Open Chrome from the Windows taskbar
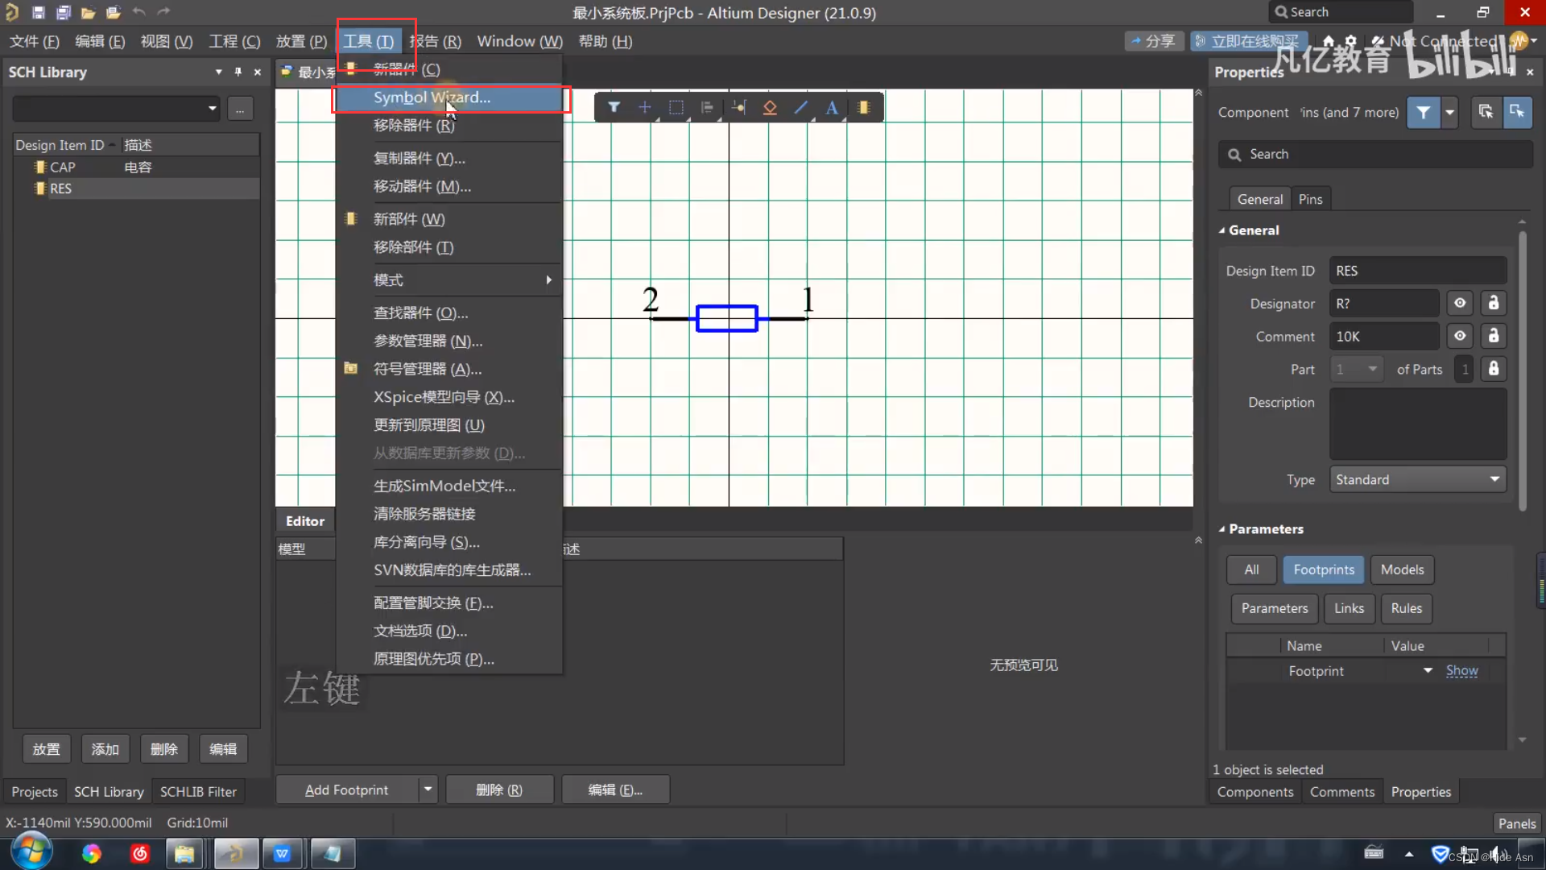Screen dimensions: 1546x870 [x=92, y=853]
